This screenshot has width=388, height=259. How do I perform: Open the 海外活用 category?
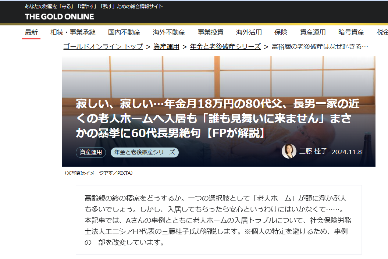point(249,32)
